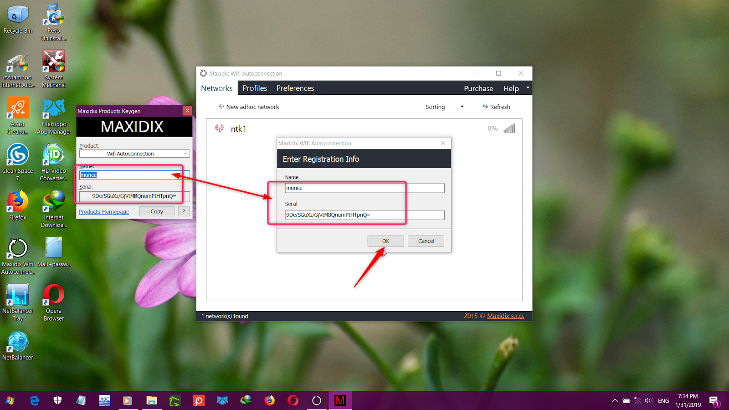Select System Mechanic desktop icon
This screenshot has height=410, width=729.
54,69
